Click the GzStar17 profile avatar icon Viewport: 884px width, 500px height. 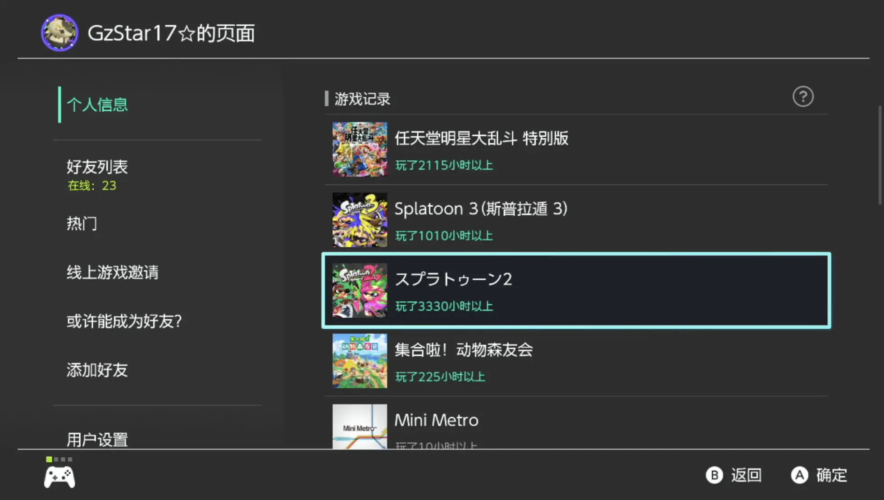point(59,32)
